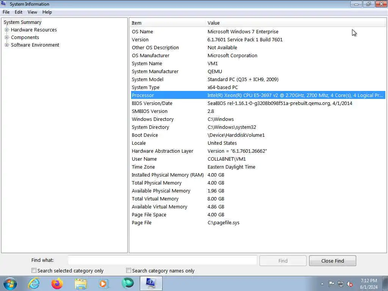Expand the Hardware Resources node
The width and height of the screenshot is (388, 291).
tap(7, 30)
